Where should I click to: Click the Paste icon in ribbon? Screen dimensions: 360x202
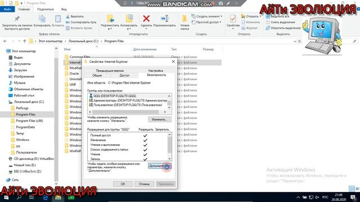(57, 19)
